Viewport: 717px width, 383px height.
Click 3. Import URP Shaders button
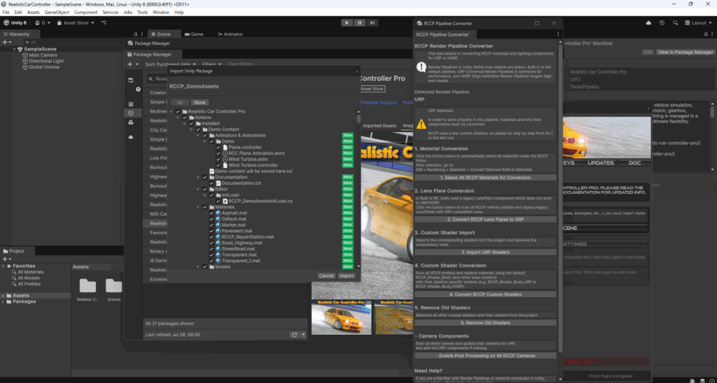[x=485, y=252]
